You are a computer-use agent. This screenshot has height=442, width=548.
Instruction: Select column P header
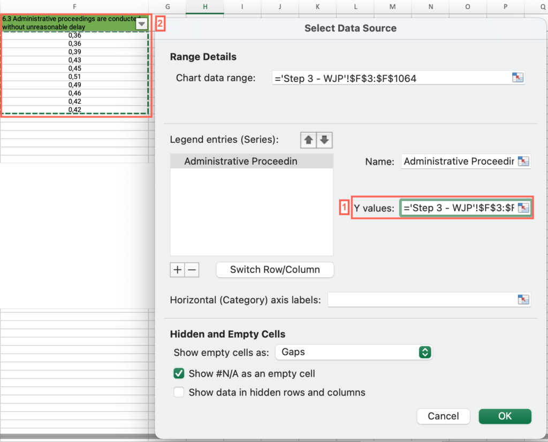pos(505,6)
